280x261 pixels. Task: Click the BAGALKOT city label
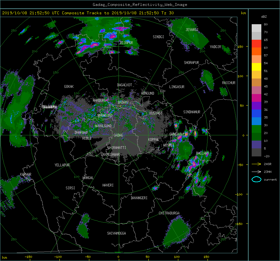pyautogui.click(x=124, y=85)
